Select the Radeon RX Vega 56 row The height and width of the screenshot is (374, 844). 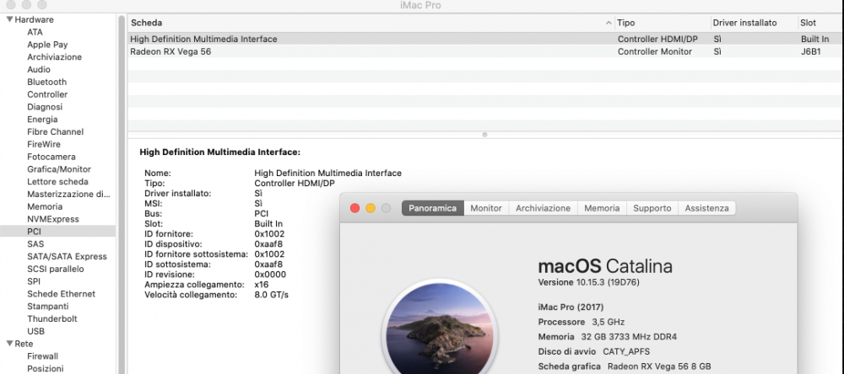[484, 51]
